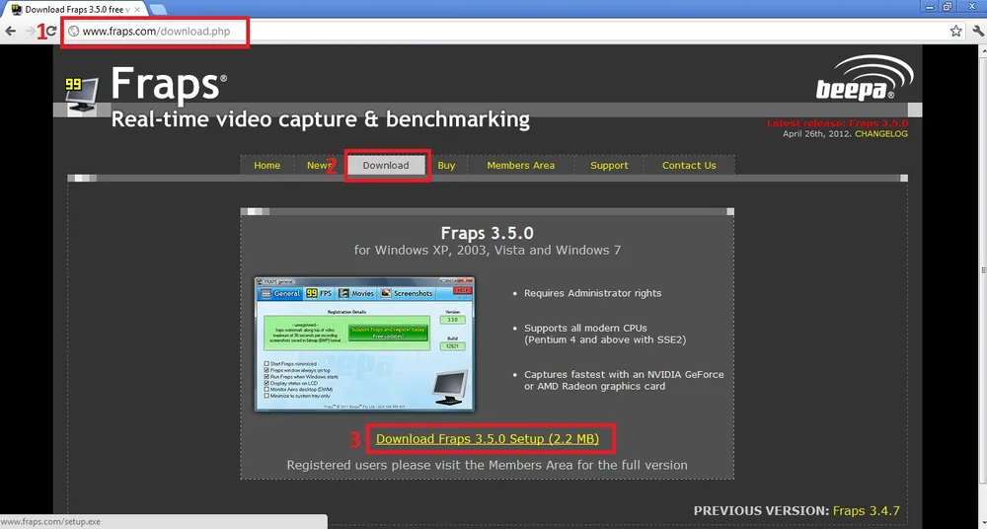This screenshot has height=529, width=987.
Task: Reload the Fraps download page
Action: [x=50, y=32]
